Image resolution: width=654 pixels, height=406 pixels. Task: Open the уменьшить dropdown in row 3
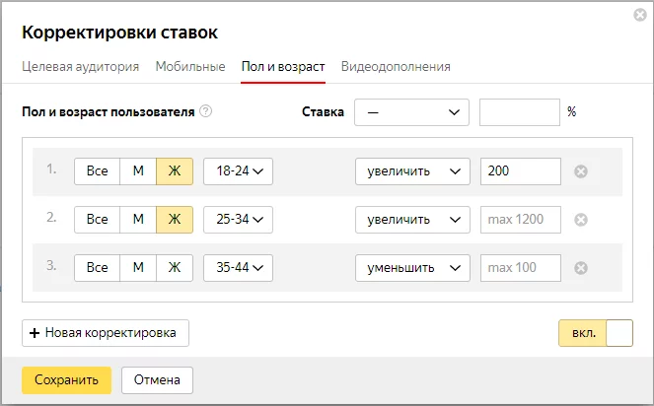pyautogui.click(x=412, y=268)
